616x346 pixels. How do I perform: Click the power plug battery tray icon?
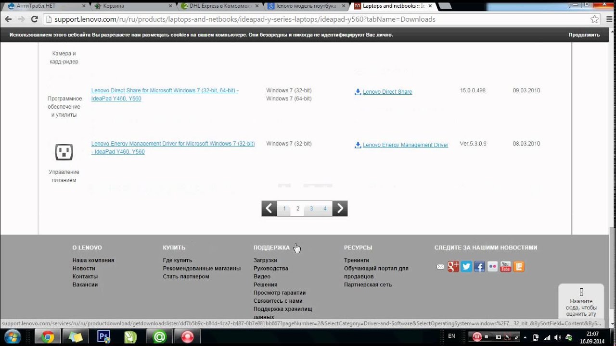(x=536, y=337)
